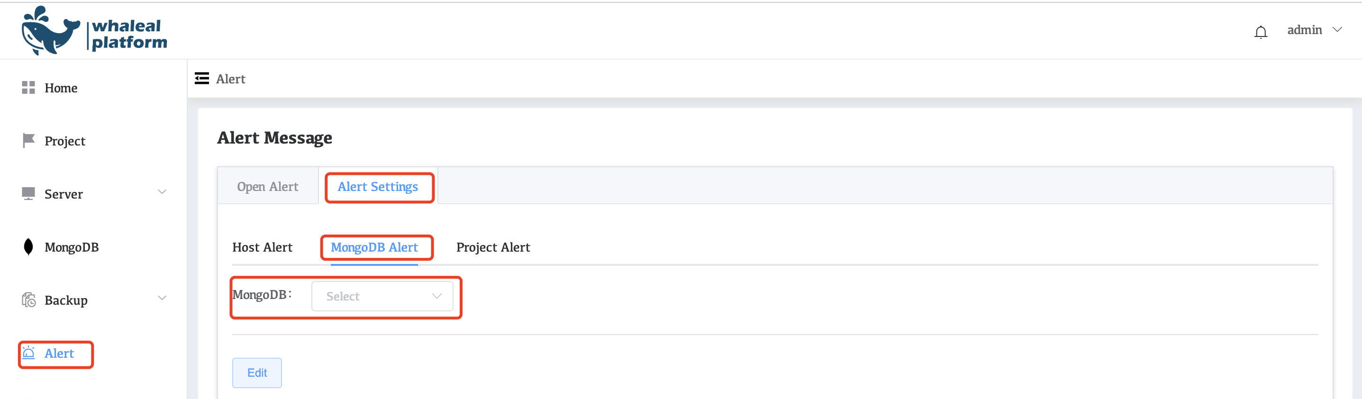Image resolution: width=1362 pixels, height=399 pixels.
Task: Click the MongoDB leaf icon
Action: tap(28, 247)
